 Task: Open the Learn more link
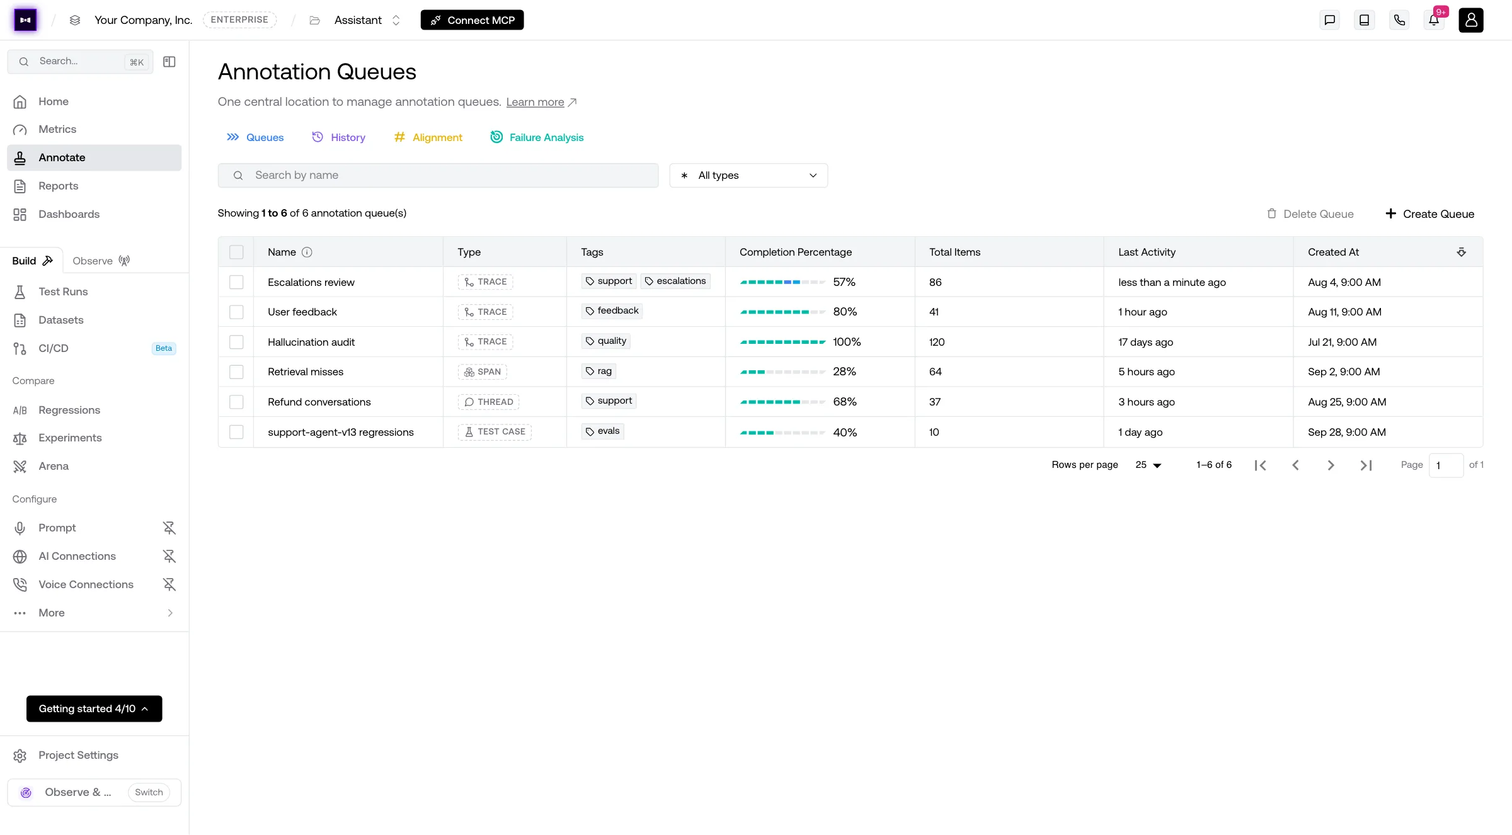pos(541,102)
